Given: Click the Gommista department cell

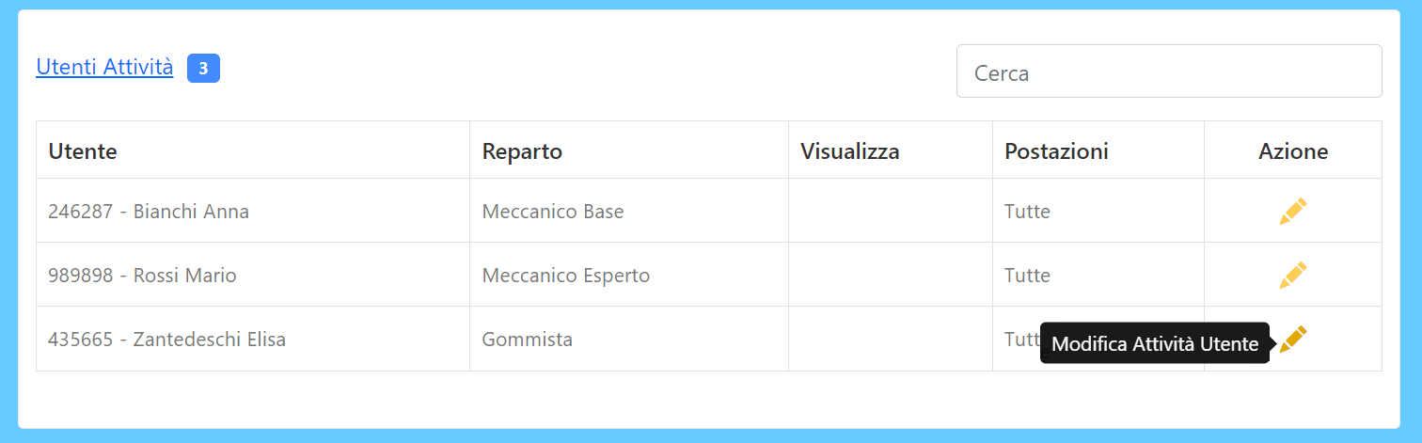Looking at the screenshot, I should [629, 339].
